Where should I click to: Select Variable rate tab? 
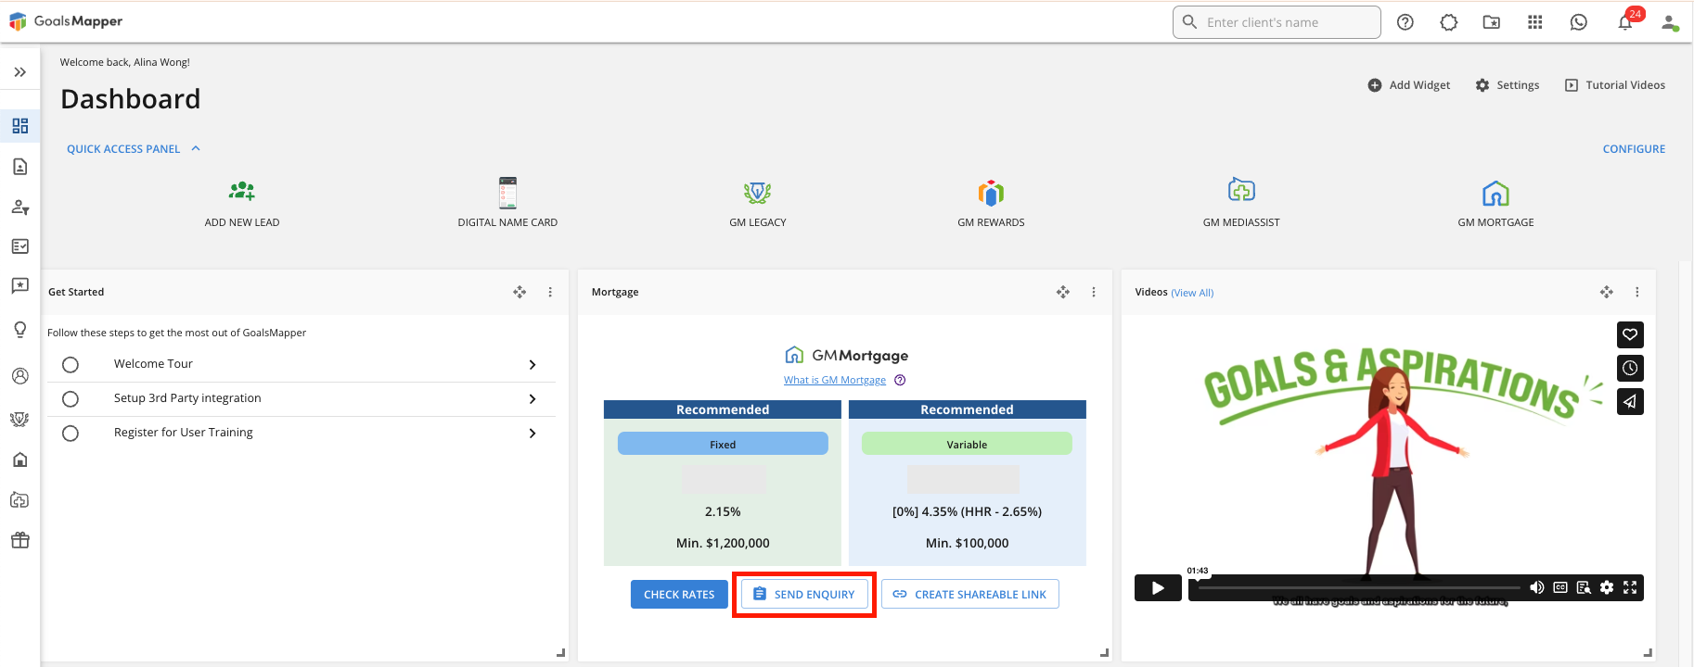point(967,445)
